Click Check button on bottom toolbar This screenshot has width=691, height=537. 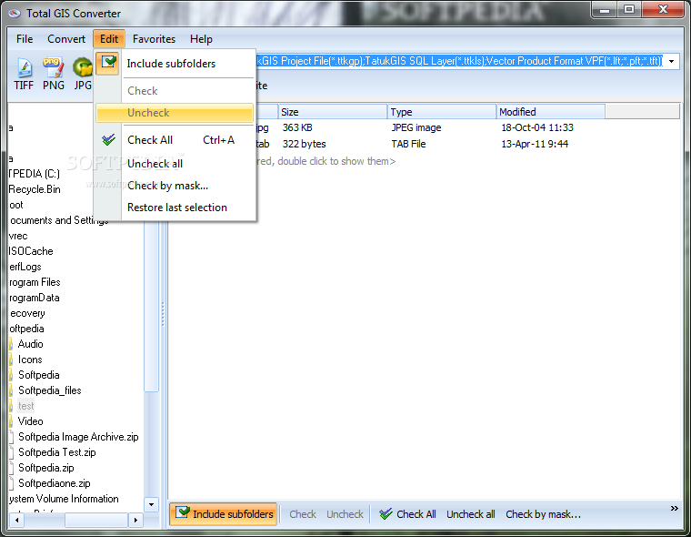[303, 514]
